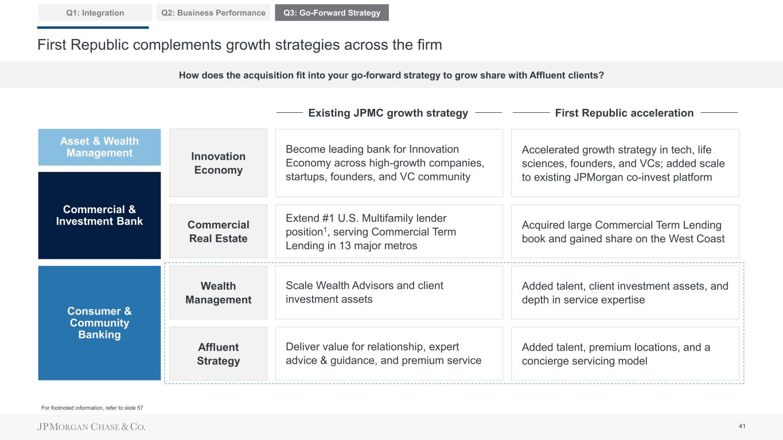Select the Scale Wealth Advisors text box
Image resolution: width=783 pixels, height=440 pixels.
click(389, 293)
